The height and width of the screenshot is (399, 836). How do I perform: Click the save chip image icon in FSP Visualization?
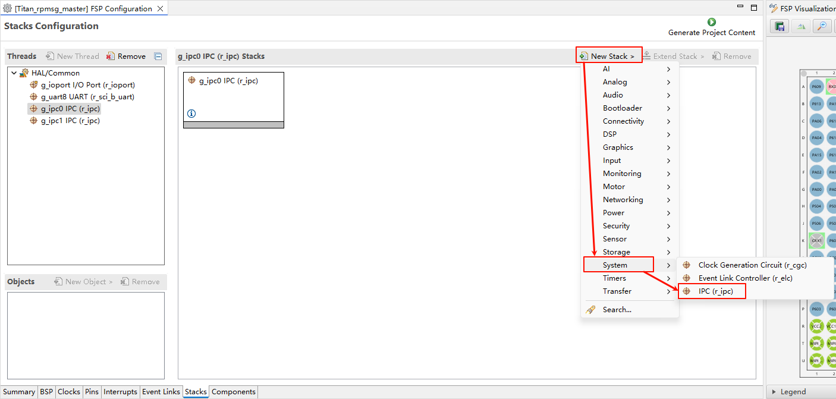point(780,26)
